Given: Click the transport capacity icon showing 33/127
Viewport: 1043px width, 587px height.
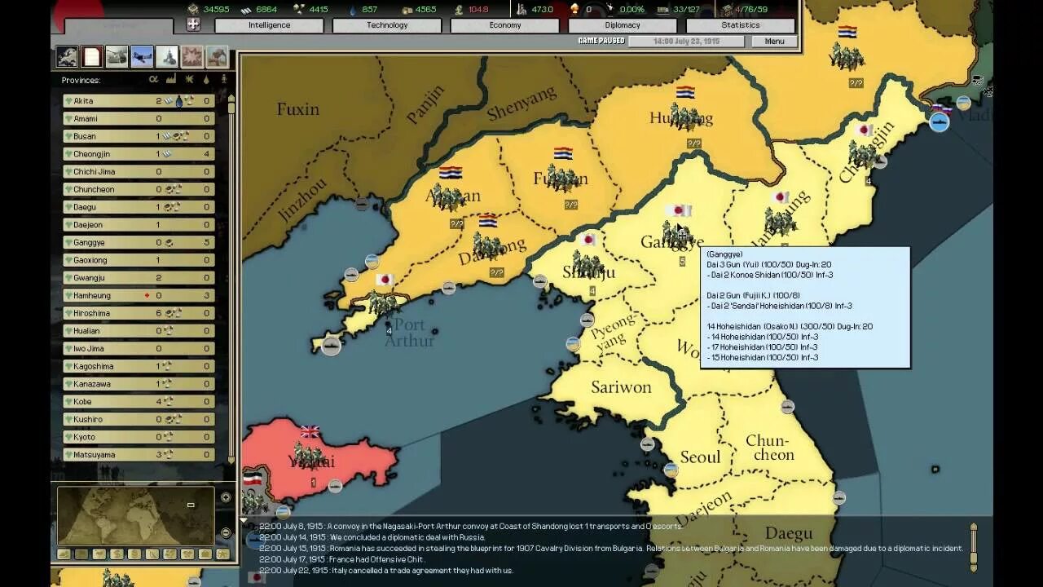Looking at the screenshot, I should (x=661, y=9).
